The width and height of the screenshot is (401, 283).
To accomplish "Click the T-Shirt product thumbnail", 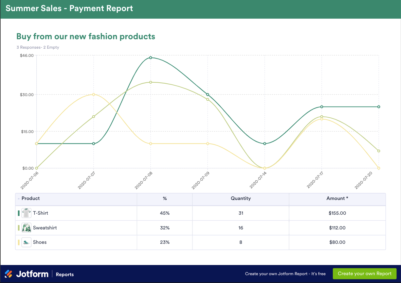I will [26, 213].
